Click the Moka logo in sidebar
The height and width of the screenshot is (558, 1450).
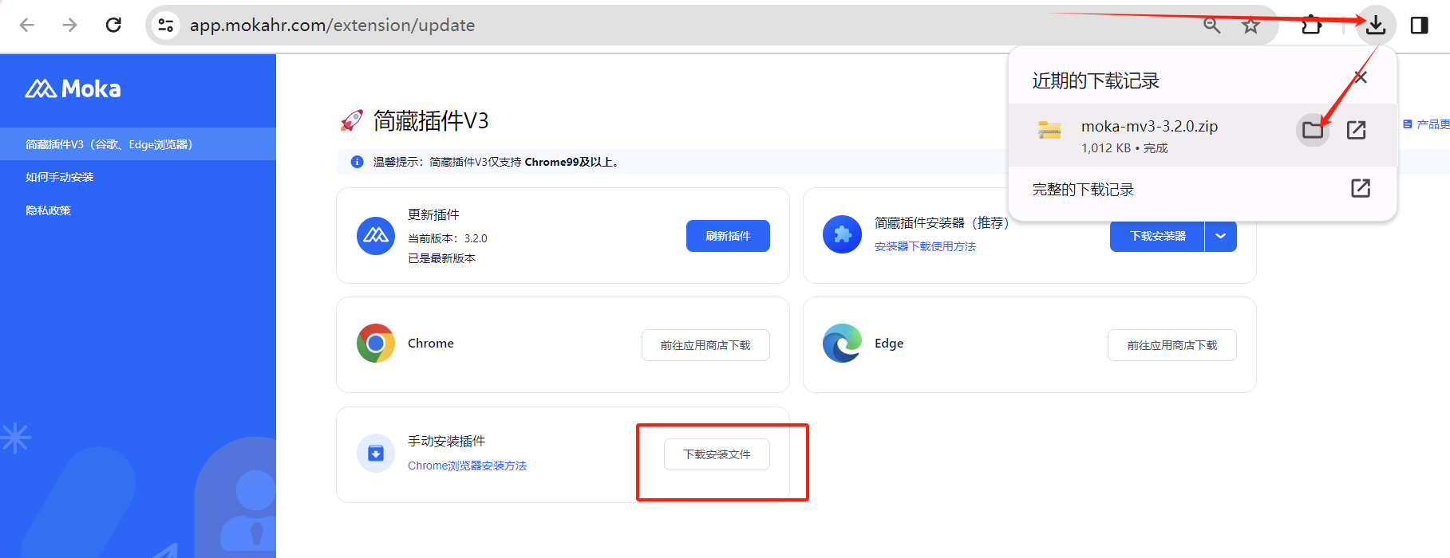pos(73,88)
